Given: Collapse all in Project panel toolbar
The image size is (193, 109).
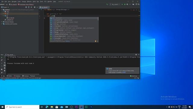Looking at the screenshot, I should (x=31, y=7).
